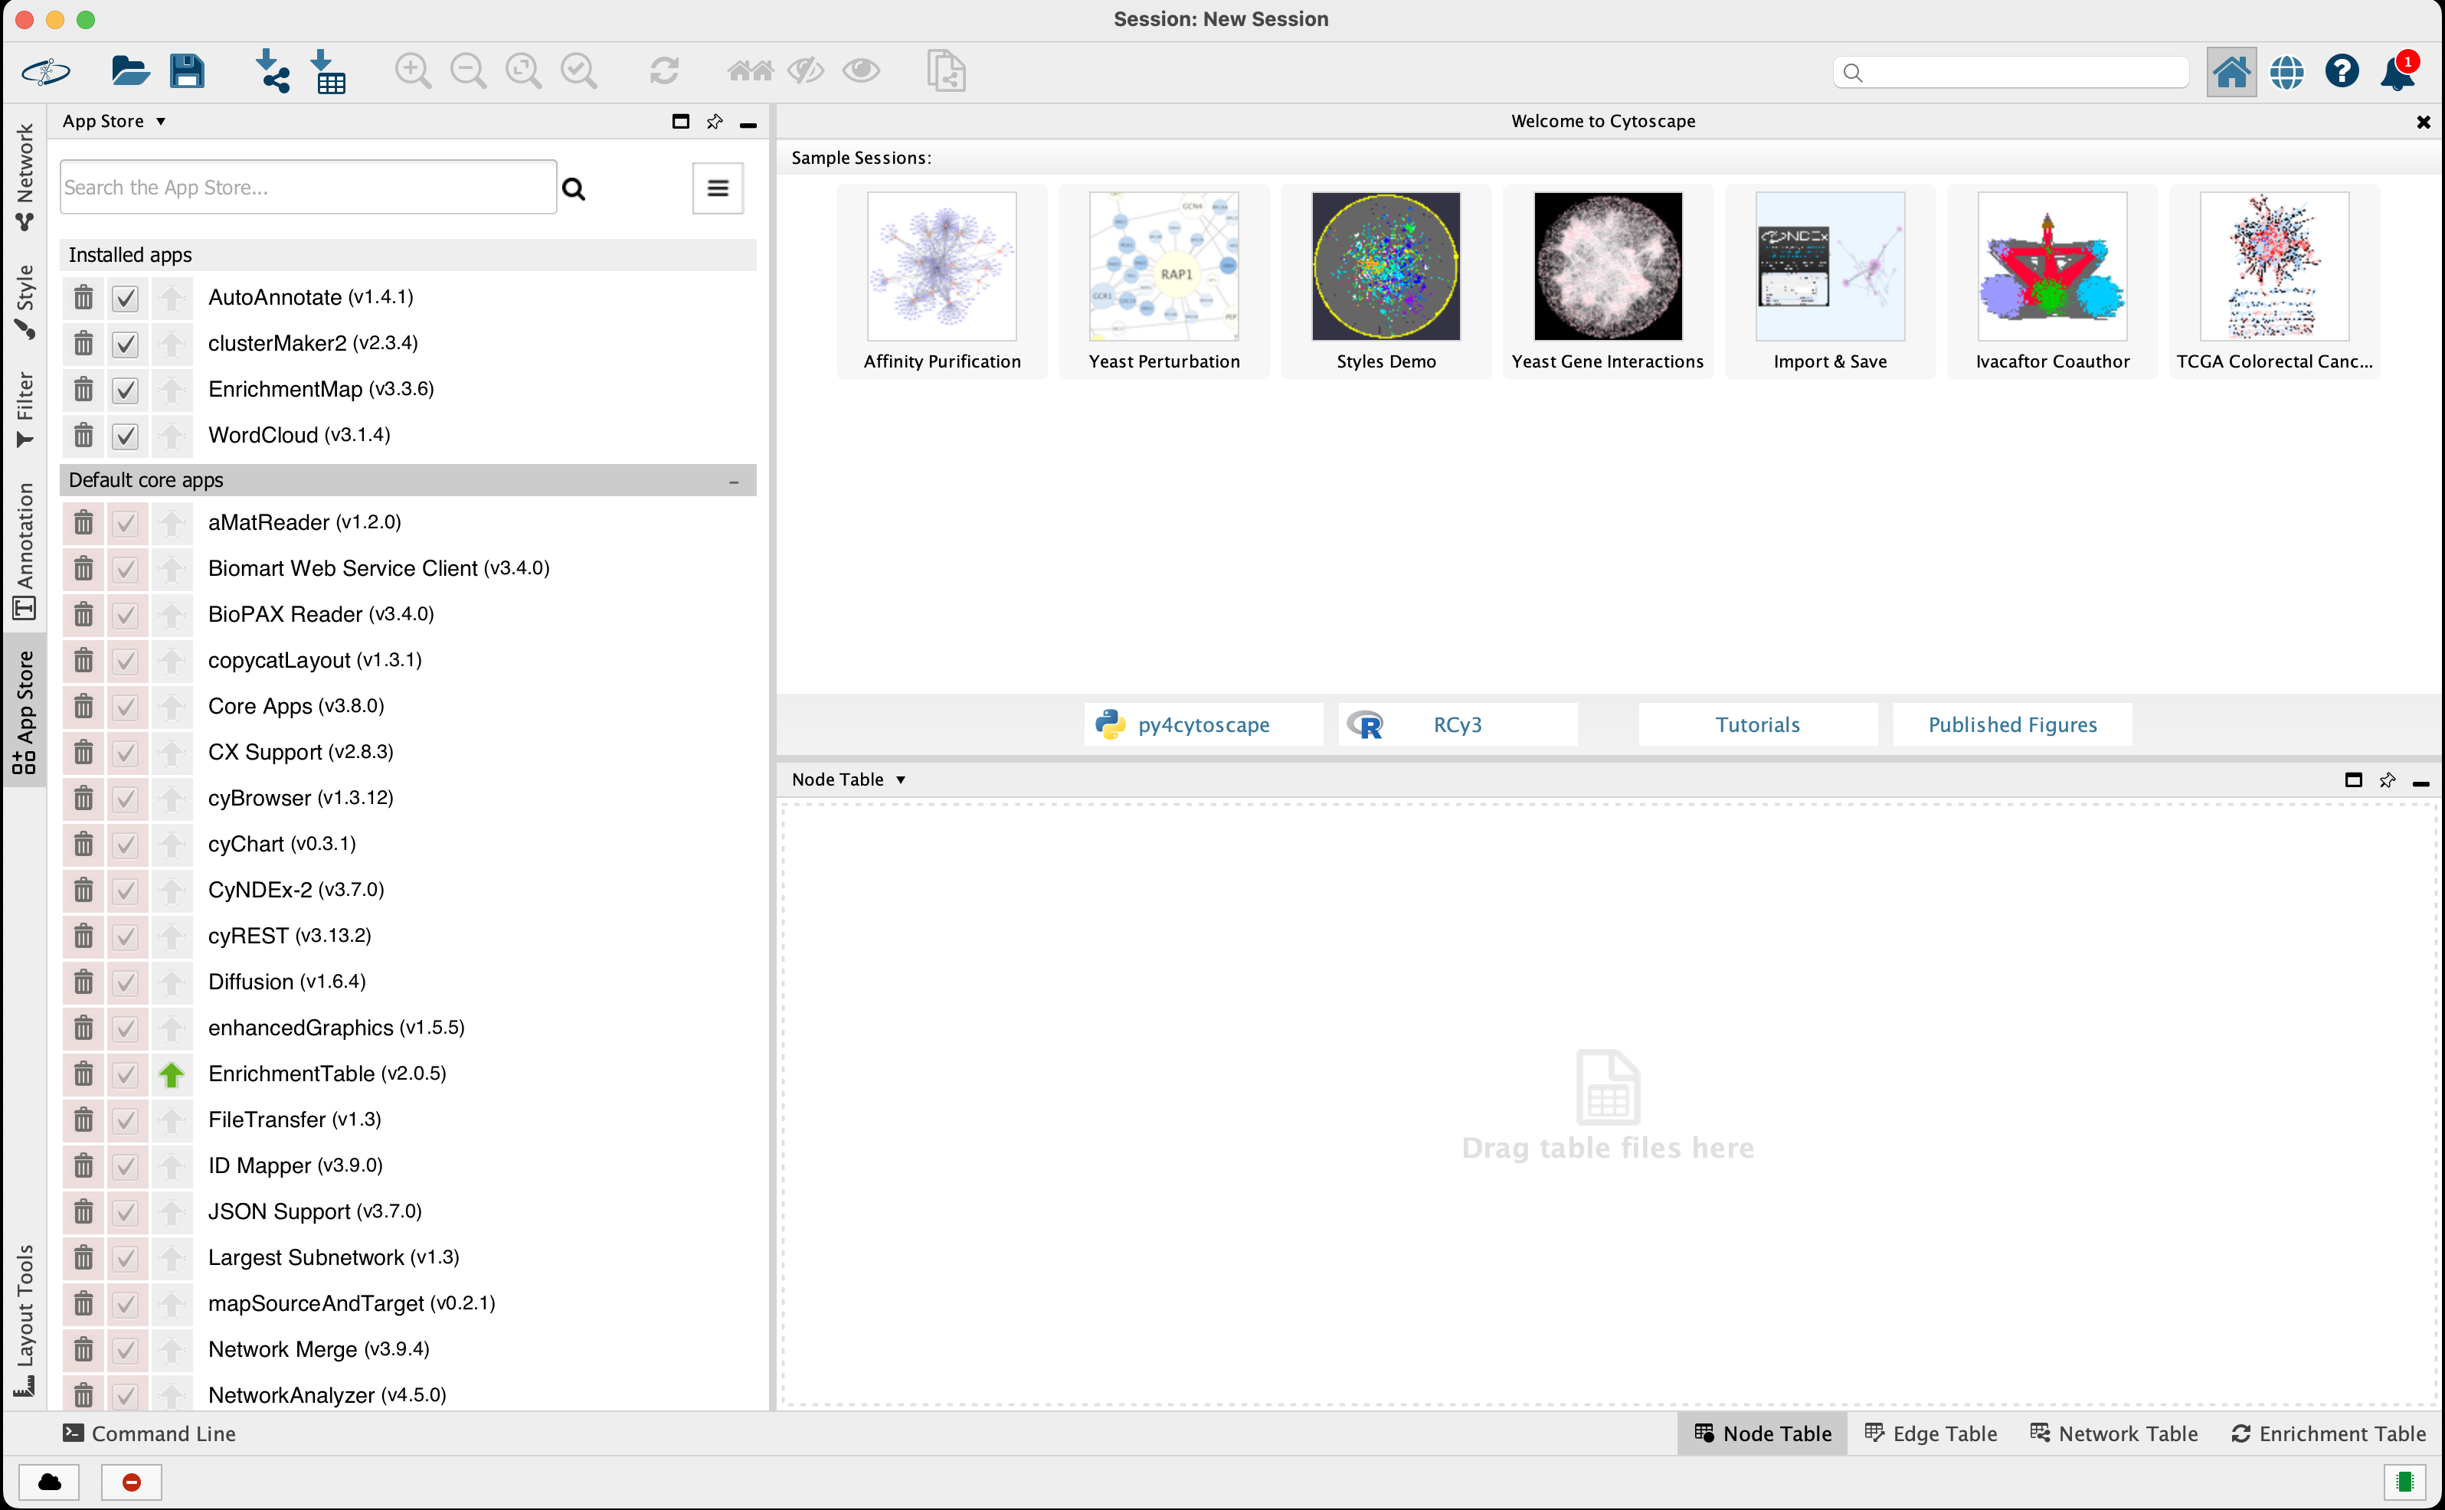The width and height of the screenshot is (2445, 1510).
Task: Click the Save Session floppy icon
Action: pyautogui.click(x=187, y=72)
